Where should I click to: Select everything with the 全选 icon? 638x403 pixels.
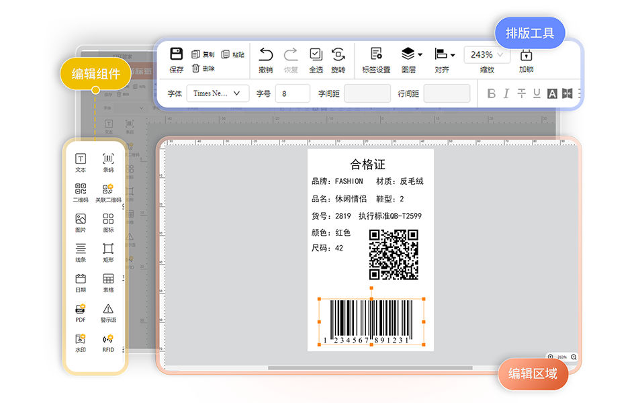[316, 54]
